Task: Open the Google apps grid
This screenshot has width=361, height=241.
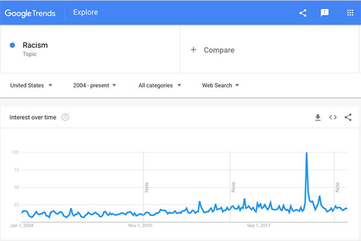Action: coord(350,13)
